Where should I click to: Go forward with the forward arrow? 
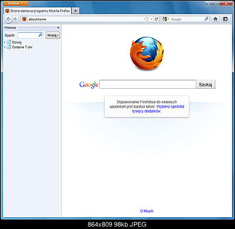coord(15,19)
